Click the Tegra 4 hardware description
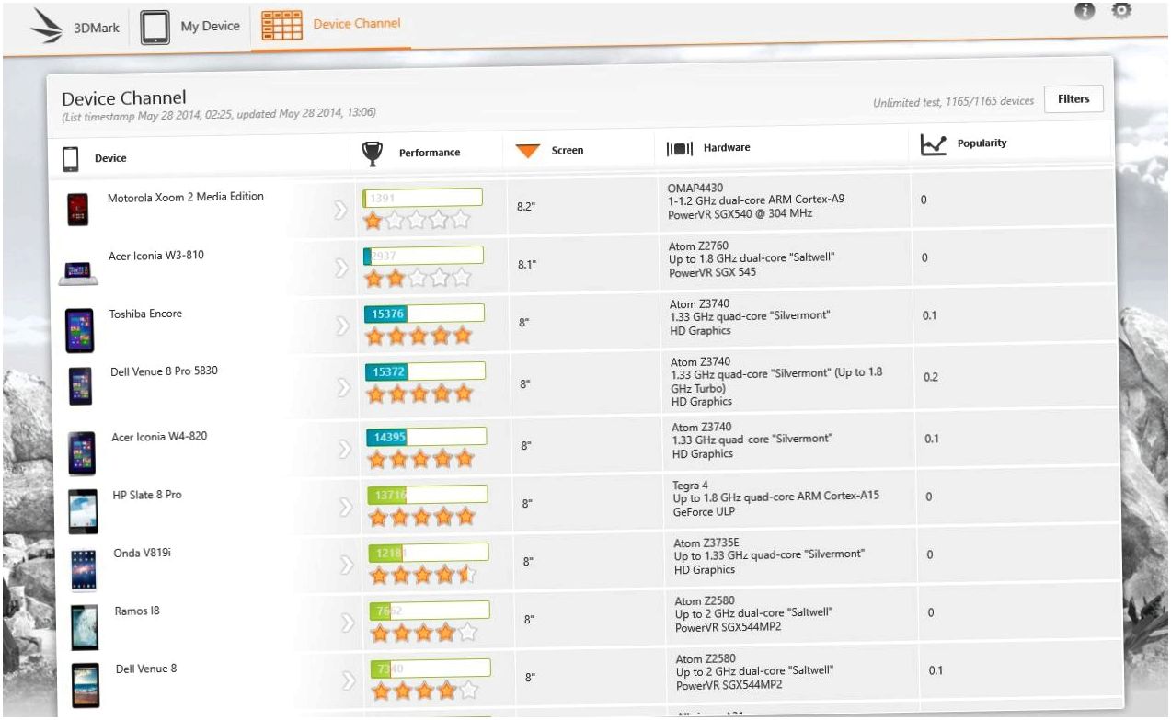Screen dimensions: 1171x720 click(775, 497)
